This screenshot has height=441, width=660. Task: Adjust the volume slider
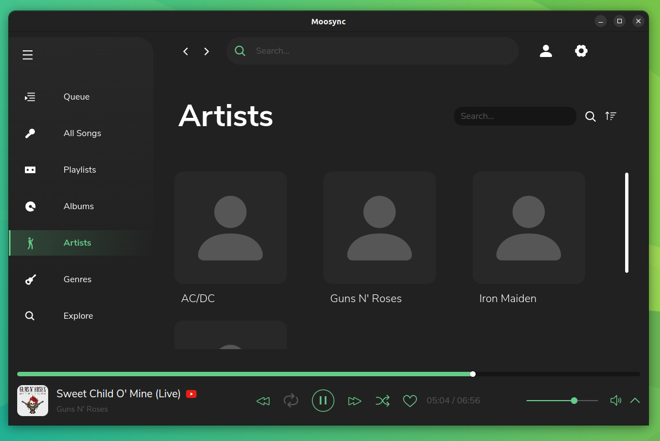click(574, 401)
